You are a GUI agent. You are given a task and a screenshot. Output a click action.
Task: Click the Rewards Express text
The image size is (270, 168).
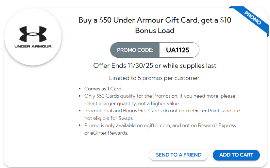click(215, 125)
